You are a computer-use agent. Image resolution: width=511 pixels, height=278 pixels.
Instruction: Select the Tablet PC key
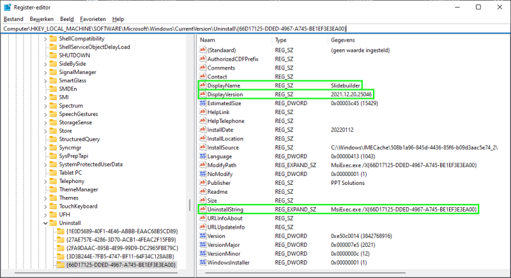coord(70,173)
